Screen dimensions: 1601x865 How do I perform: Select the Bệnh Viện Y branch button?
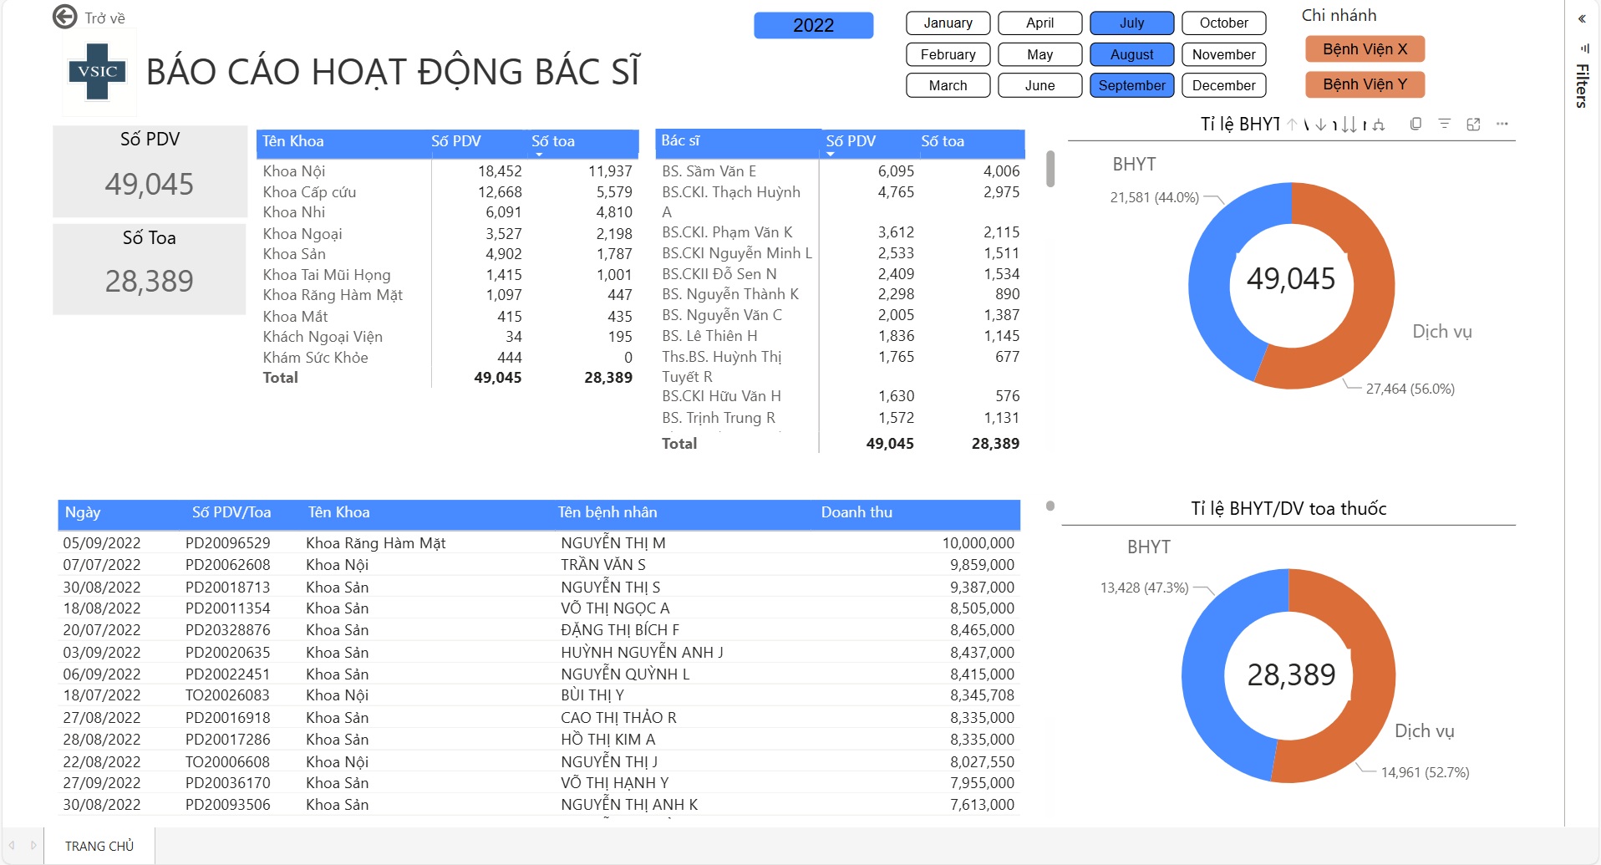(x=1365, y=84)
